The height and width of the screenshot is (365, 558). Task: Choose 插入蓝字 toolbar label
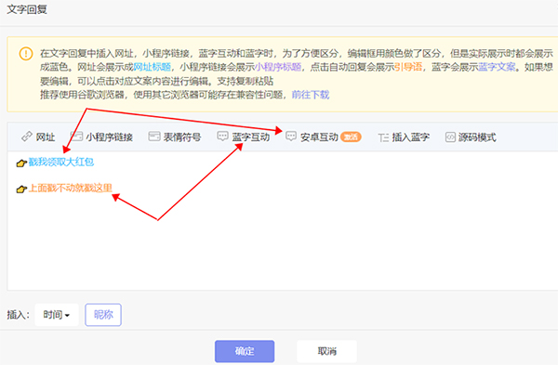pos(411,137)
